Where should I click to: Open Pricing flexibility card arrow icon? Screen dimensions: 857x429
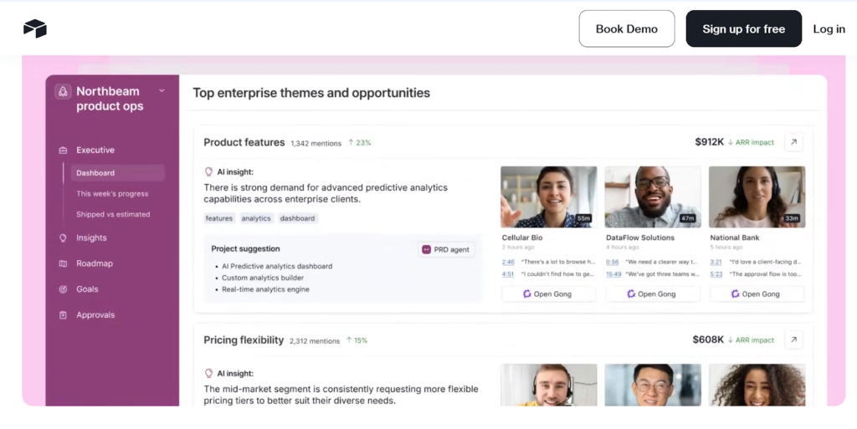[x=793, y=340]
